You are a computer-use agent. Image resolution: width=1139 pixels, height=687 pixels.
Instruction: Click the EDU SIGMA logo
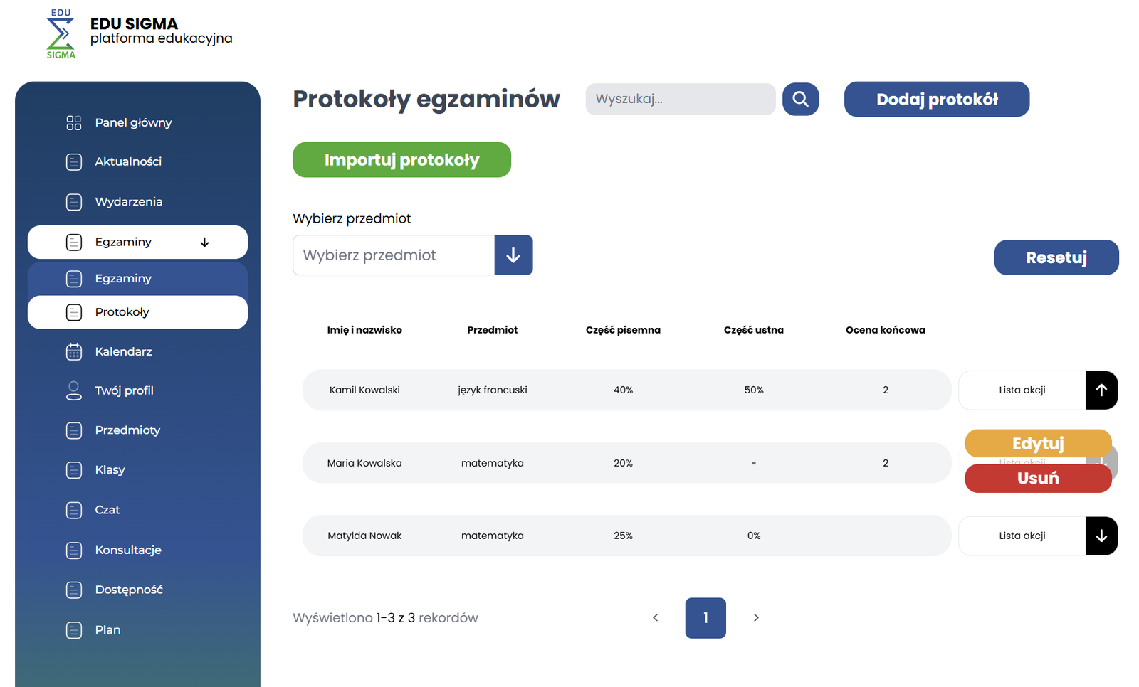(x=61, y=34)
